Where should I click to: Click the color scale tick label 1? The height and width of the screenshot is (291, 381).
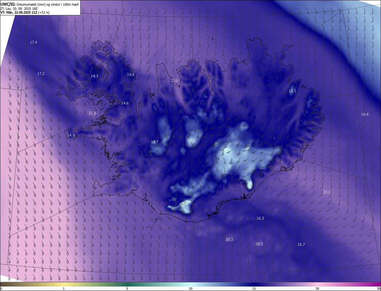64,289
